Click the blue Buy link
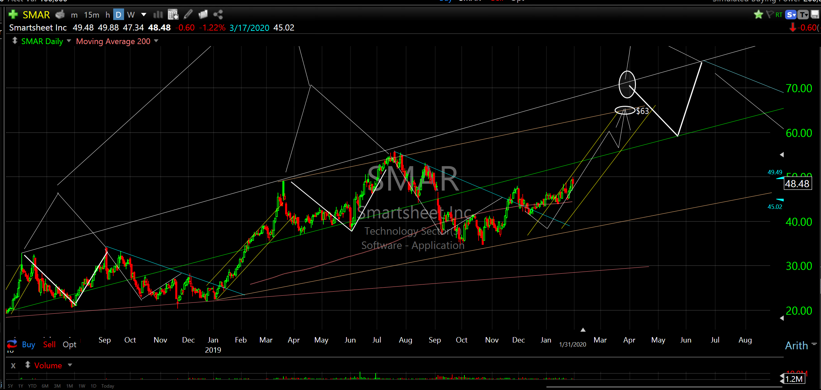The height and width of the screenshot is (390, 821). 28,345
